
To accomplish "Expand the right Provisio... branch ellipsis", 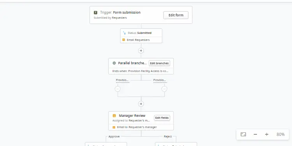I will (164, 89).
